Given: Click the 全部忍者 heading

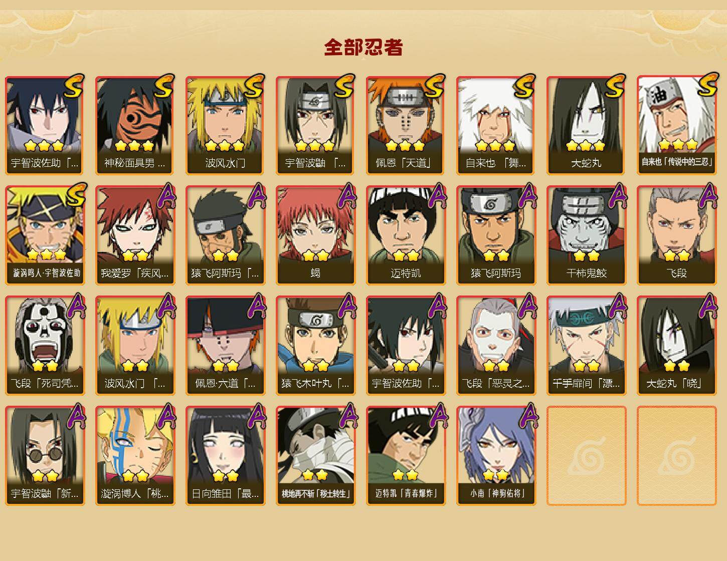Looking at the screenshot, I should click(x=364, y=47).
